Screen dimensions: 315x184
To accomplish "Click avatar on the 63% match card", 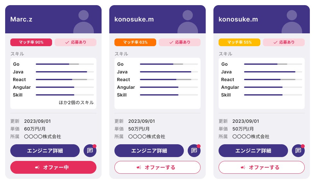I will pos(188,23).
